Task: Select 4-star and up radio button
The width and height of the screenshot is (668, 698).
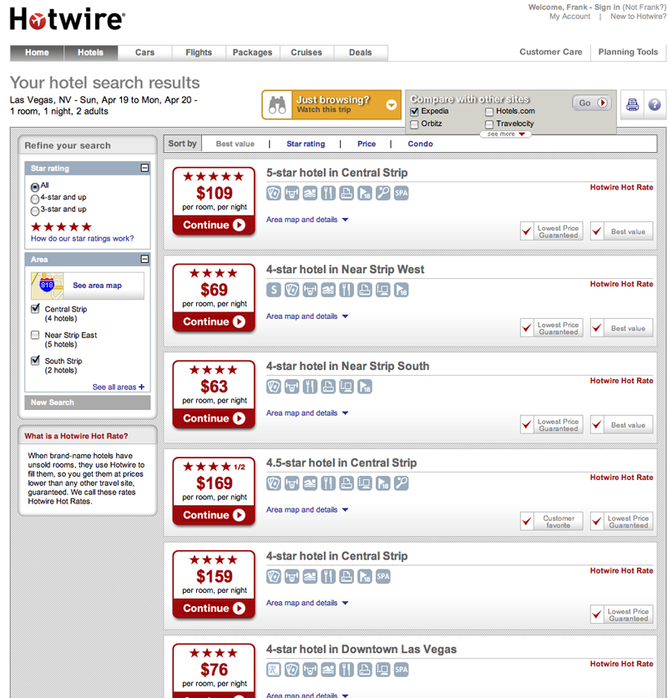Action: pos(35,199)
